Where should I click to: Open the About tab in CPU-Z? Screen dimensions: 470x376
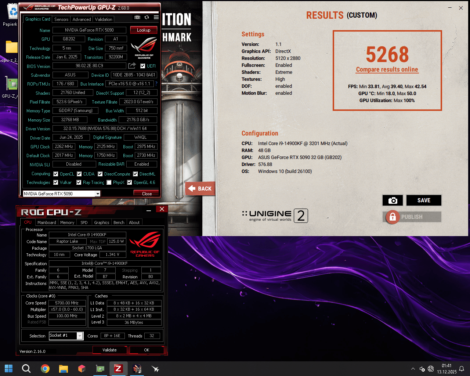point(134,223)
